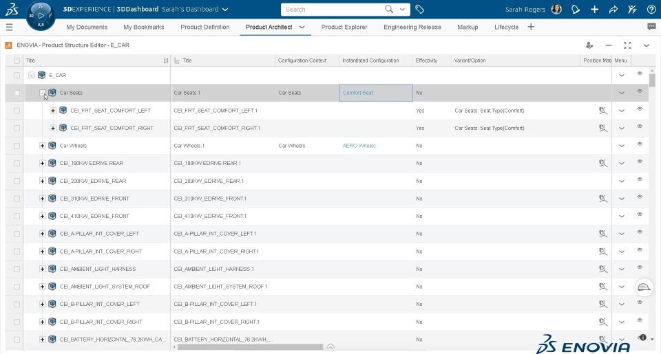Switch to My Bookmarks tab
This screenshot has height=354, width=661.
(144, 27)
